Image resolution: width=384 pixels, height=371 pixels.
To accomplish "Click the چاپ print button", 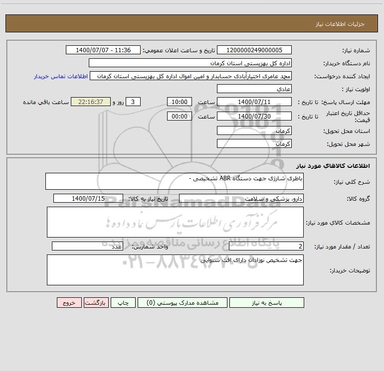I will pos(123,302).
